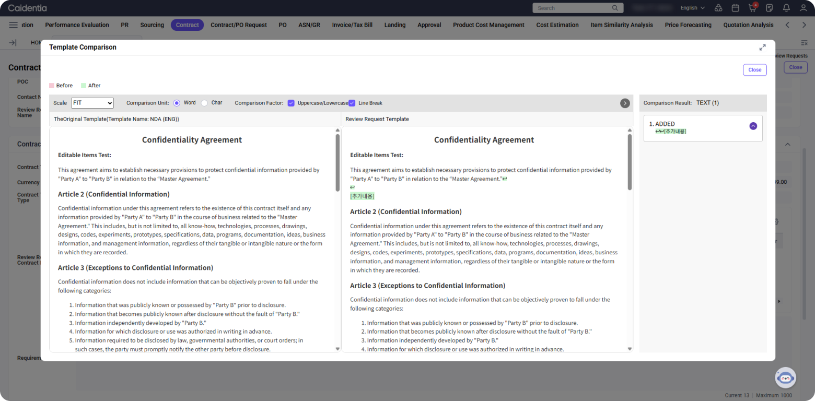Open the Scale FIT dropdown
This screenshot has width=815, height=401.
pos(92,103)
